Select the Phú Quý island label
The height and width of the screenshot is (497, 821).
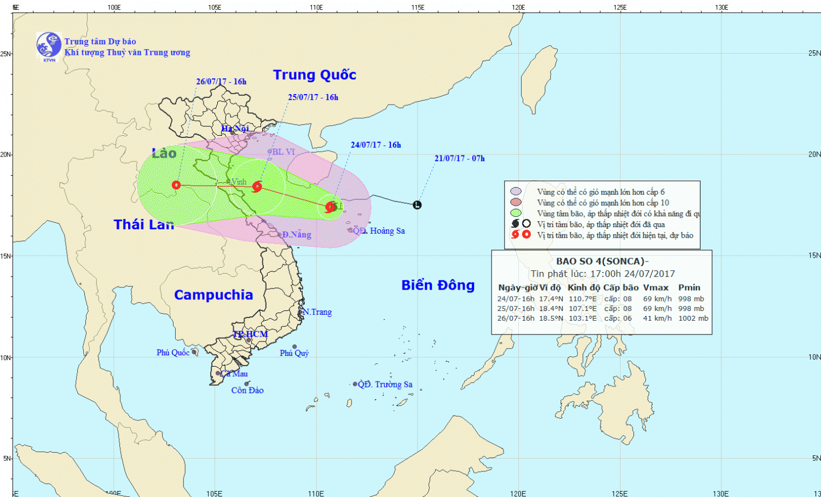(x=294, y=353)
